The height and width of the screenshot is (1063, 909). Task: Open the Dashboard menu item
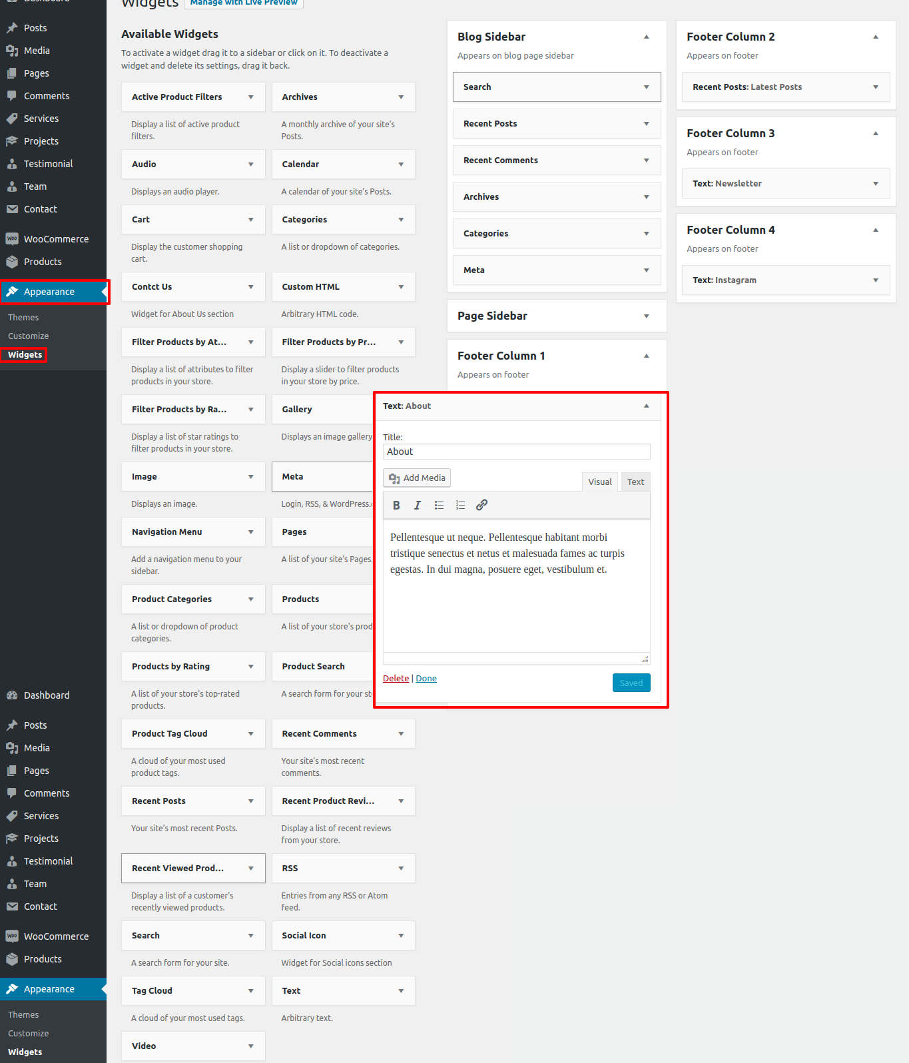47,695
